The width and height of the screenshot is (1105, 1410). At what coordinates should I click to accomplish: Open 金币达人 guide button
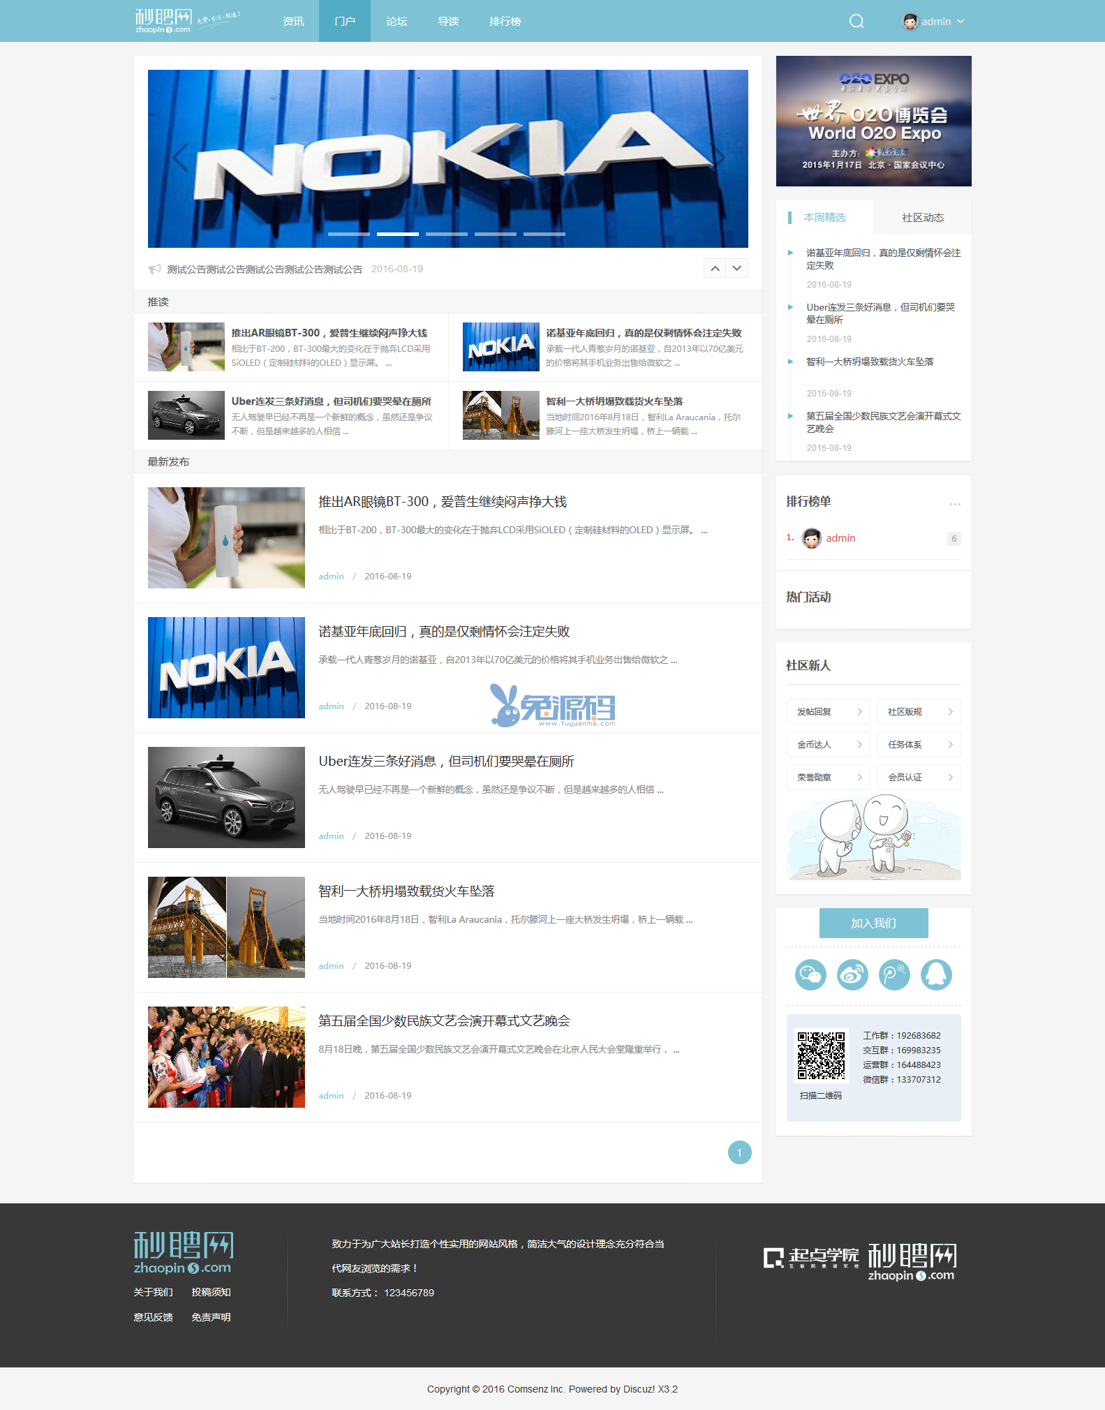(829, 745)
